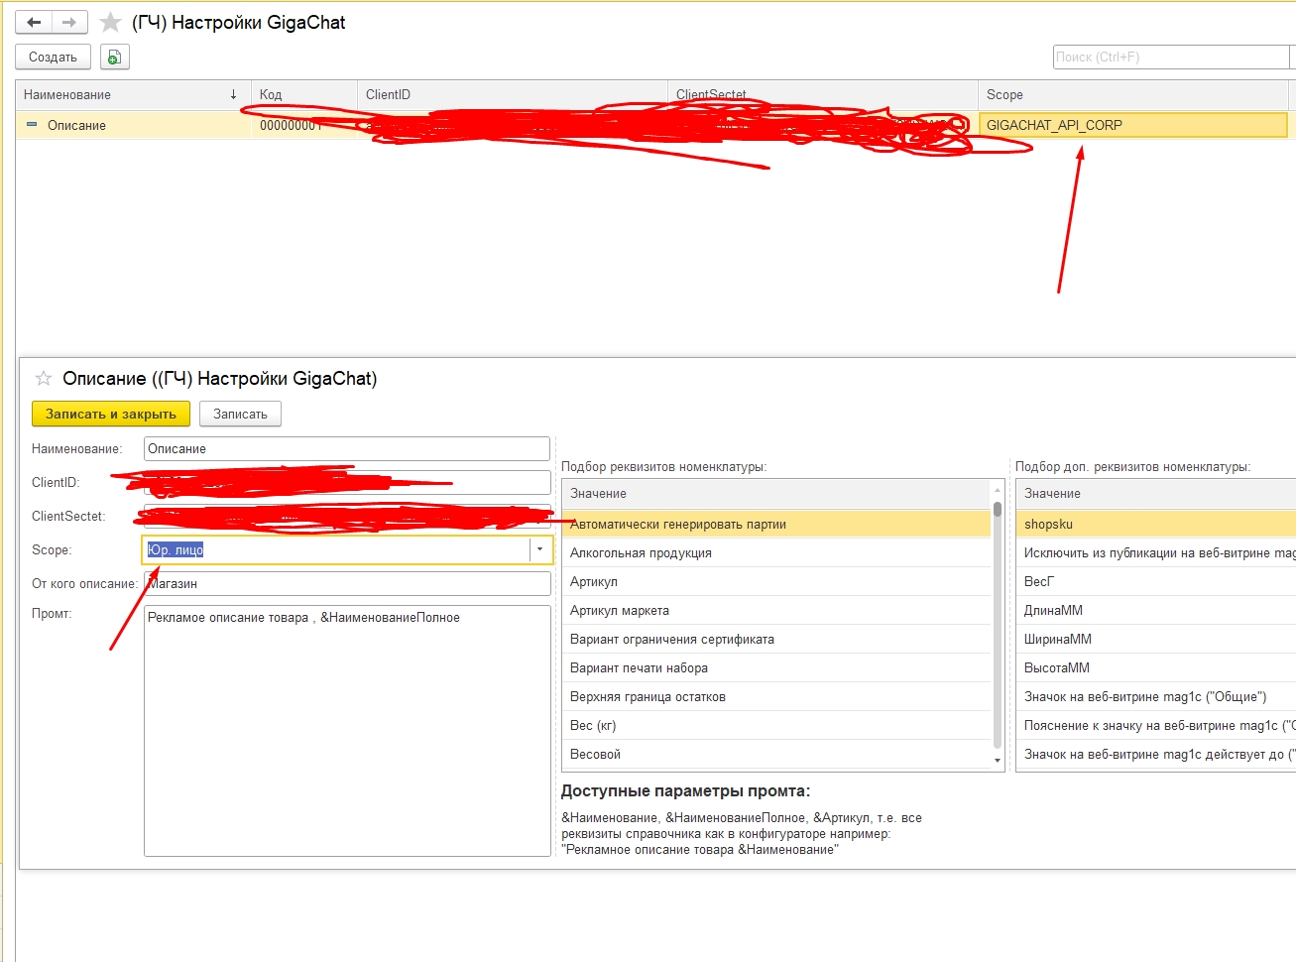This screenshot has width=1296, height=962.
Task: Click inside the Промт text area
Action: click(x=346, y=731)
